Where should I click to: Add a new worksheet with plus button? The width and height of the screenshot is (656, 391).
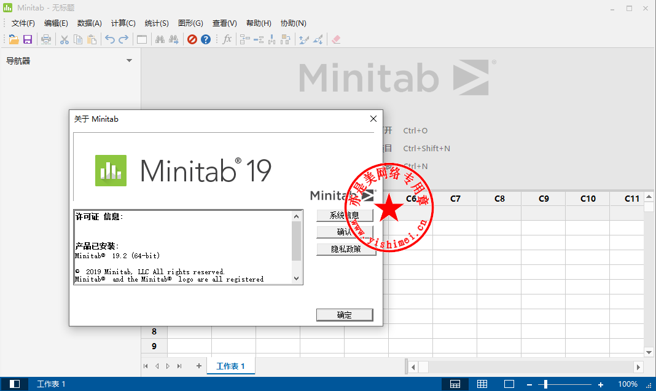(x=199, y=366)
